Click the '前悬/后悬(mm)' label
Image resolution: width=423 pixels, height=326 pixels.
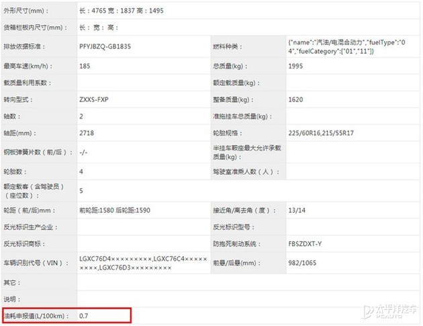[x=236, y=263]
